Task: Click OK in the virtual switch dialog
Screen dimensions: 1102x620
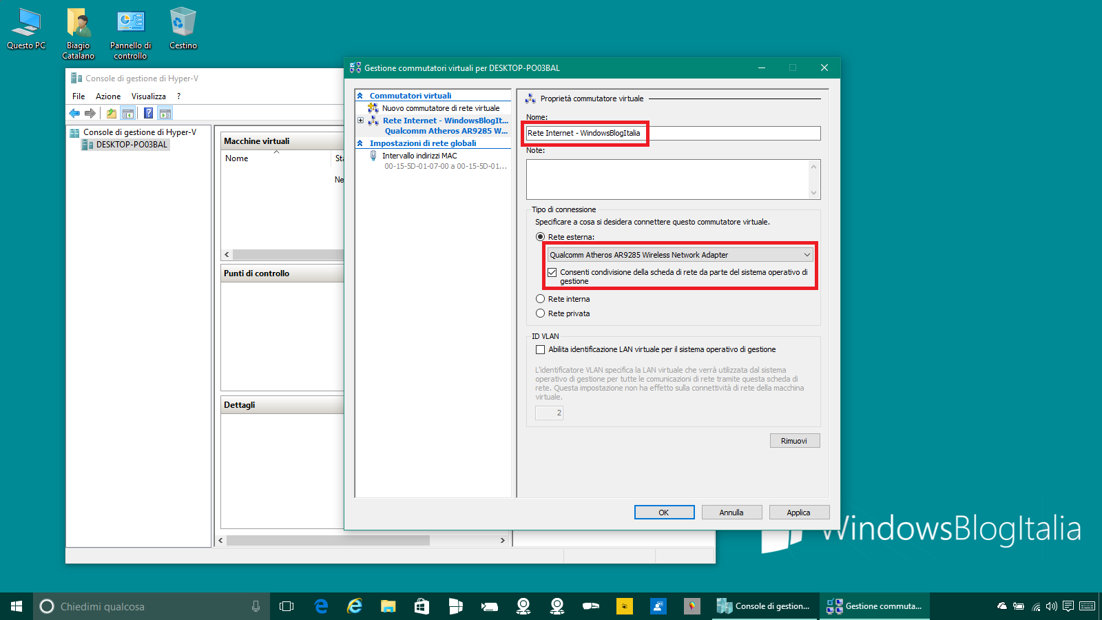Action: pyautogui.click(x=664, y=513)
